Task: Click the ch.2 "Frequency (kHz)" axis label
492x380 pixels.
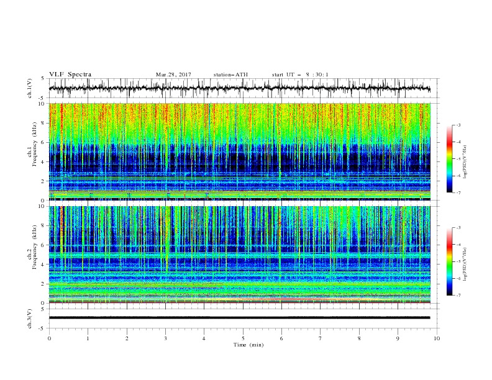Action: [35, 247]
